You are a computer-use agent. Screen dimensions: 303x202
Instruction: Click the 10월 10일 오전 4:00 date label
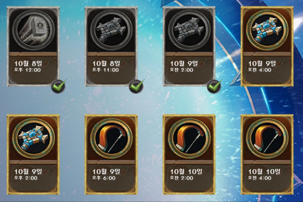264,174
